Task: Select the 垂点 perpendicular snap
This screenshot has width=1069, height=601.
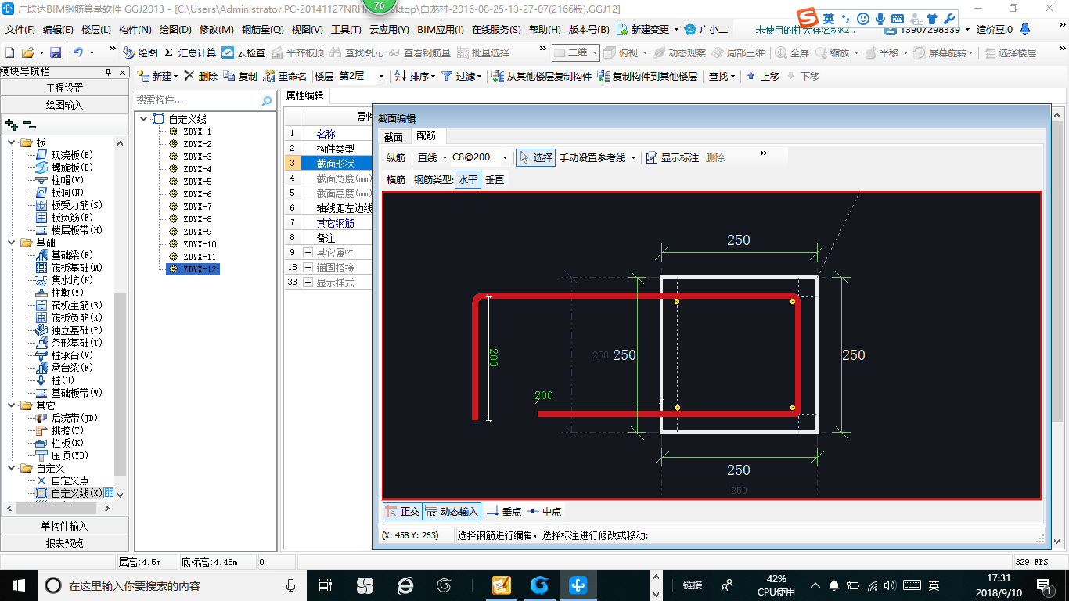Action: (x=504, y=511)
